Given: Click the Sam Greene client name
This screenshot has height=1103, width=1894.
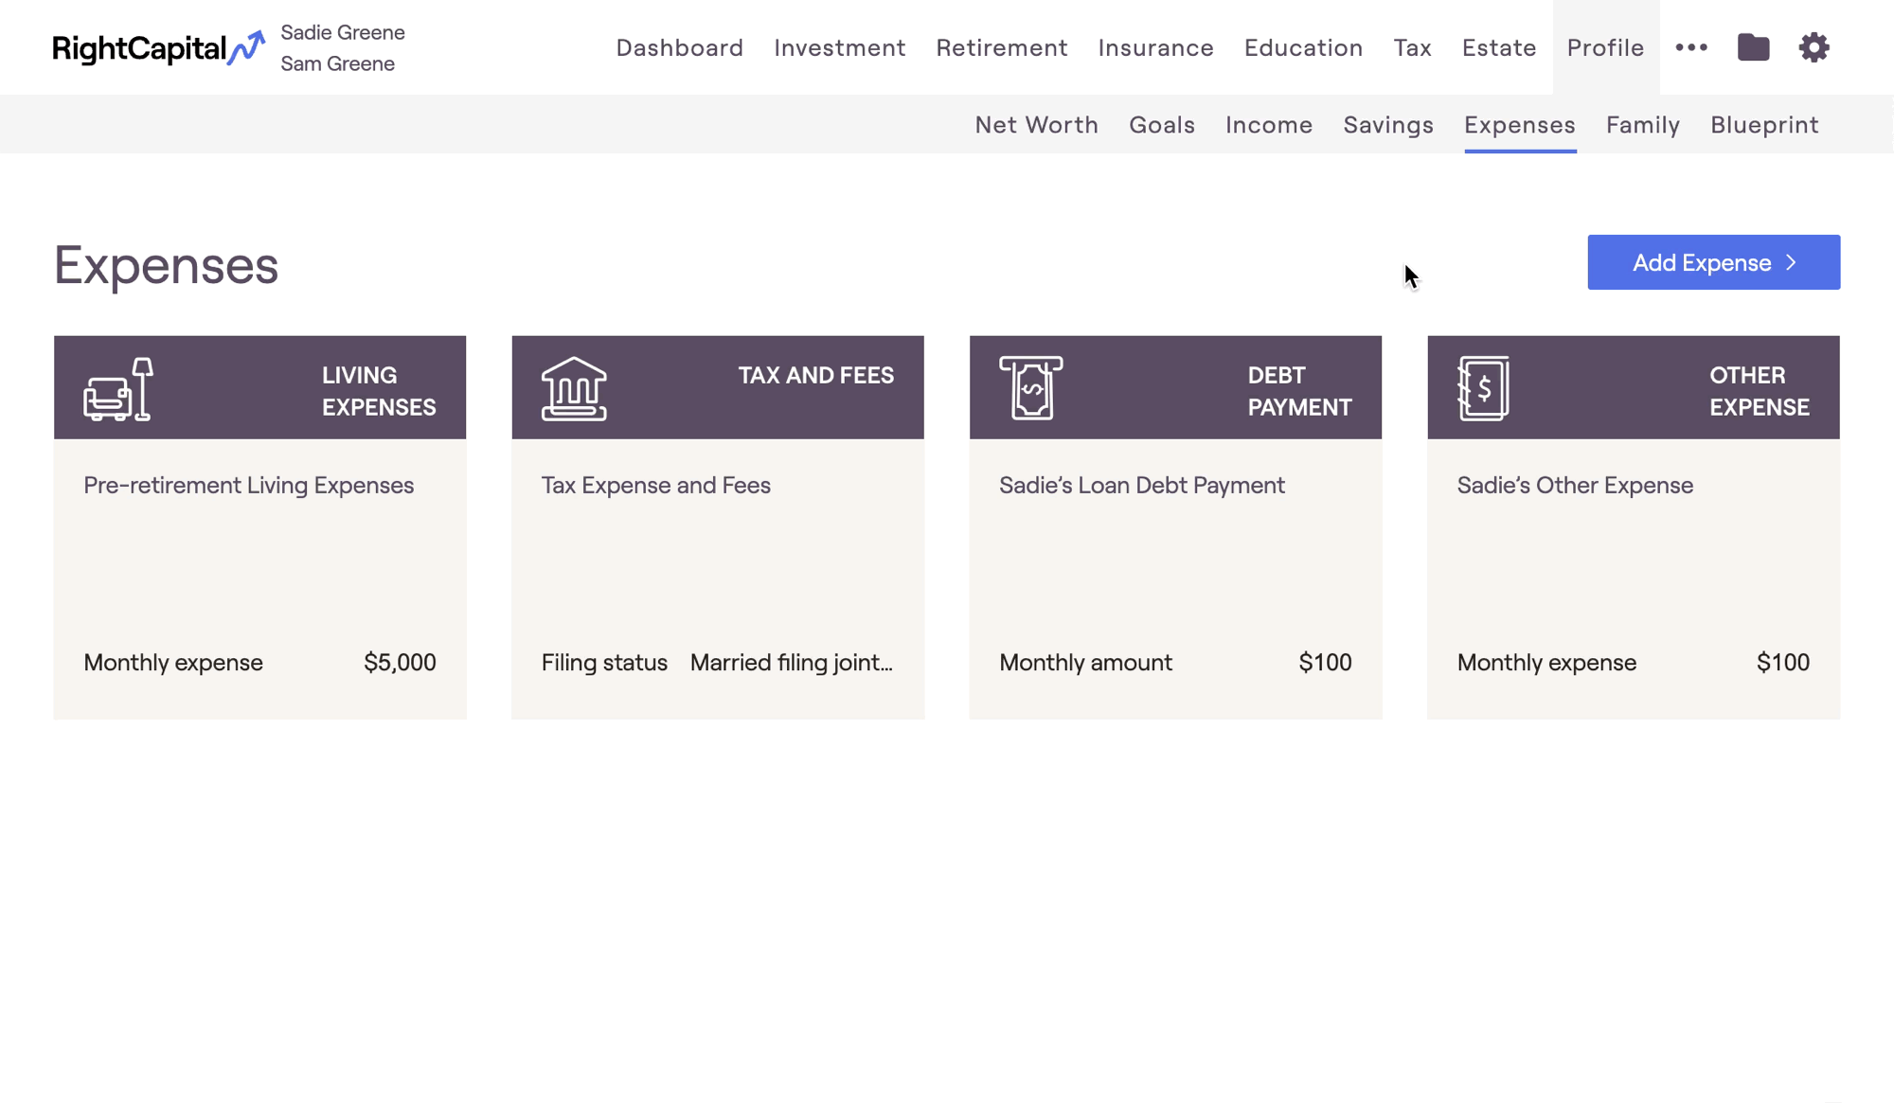Looking at the screenshot, I should (x=337, y=63).
